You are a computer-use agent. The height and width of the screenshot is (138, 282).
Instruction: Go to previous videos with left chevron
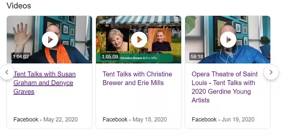point(7,72)
